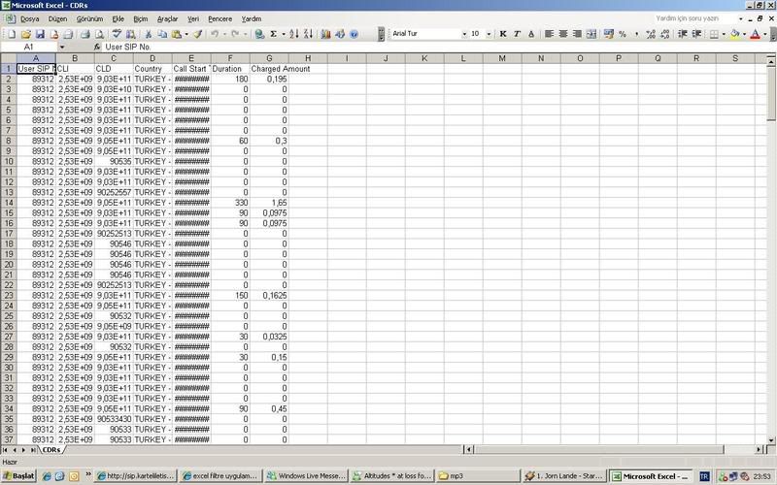Open the Paste options dropdown arrow
The height and width of the screenshot is (485, 777).
(186, 34)
